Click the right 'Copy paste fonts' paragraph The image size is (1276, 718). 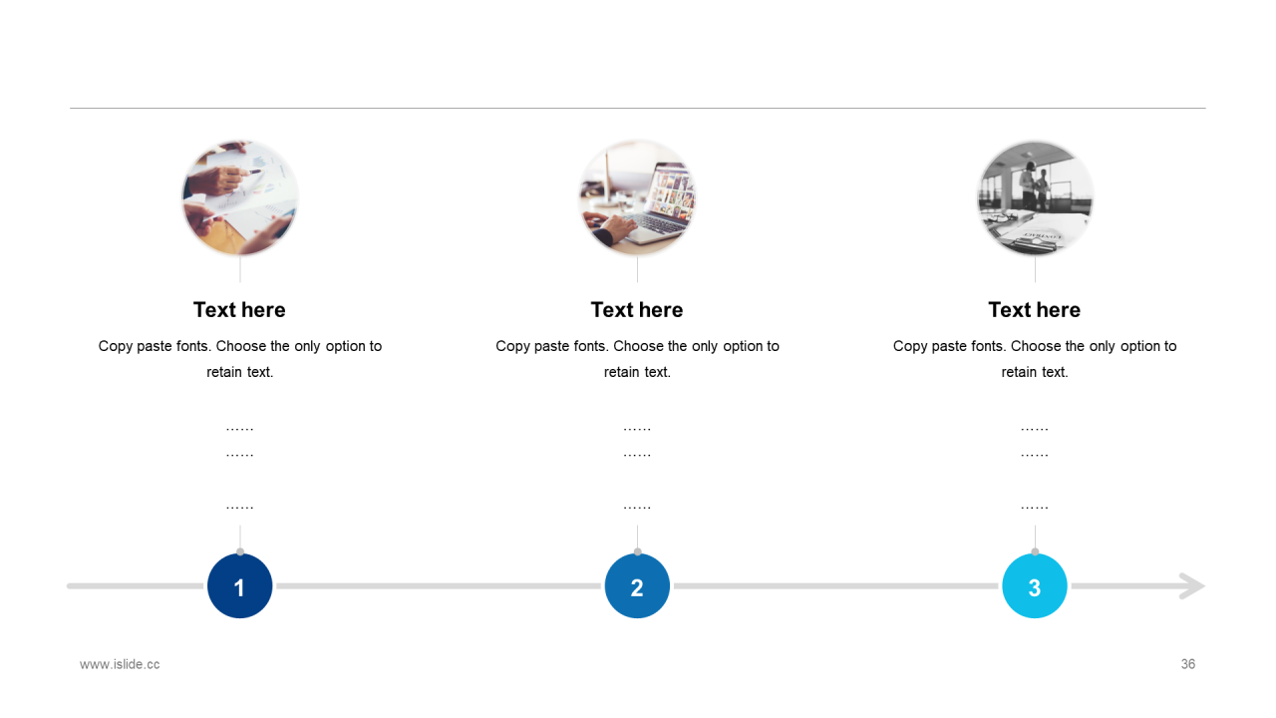(1035, 359)
